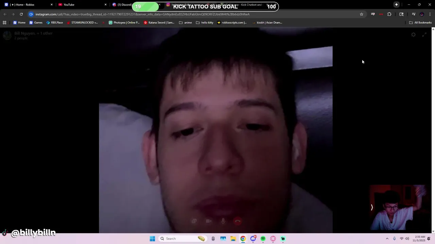The height and width of the screenshot is (244, 435).
Task: Turn off the camera in the call
Action: tap(209, 221)
